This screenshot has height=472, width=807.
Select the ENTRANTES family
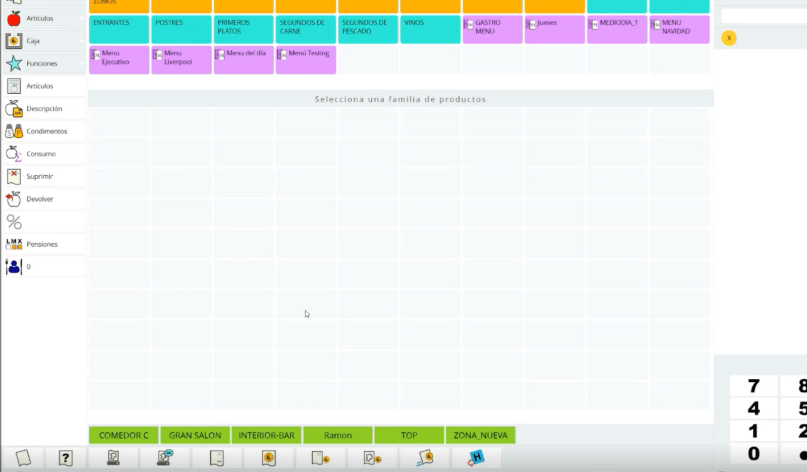(119, 29)
